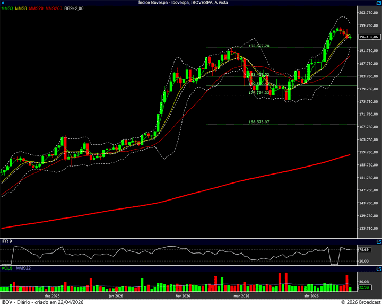
Task: Click the expand icon in the main chart header
Action: (x=378, y=3)
